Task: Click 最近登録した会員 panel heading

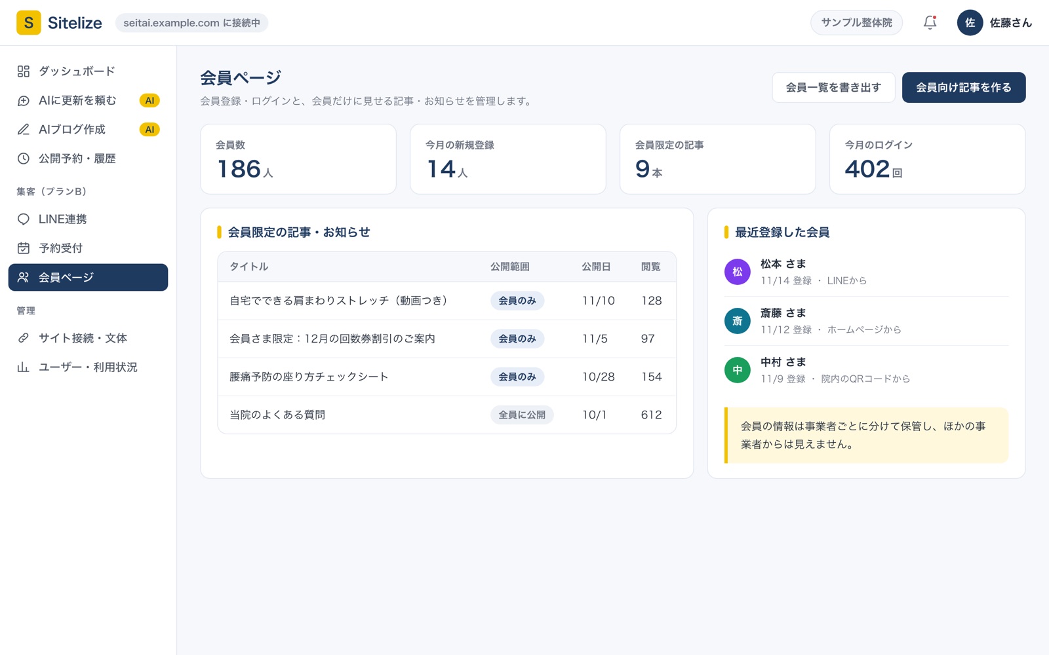Action: [782, 232]
